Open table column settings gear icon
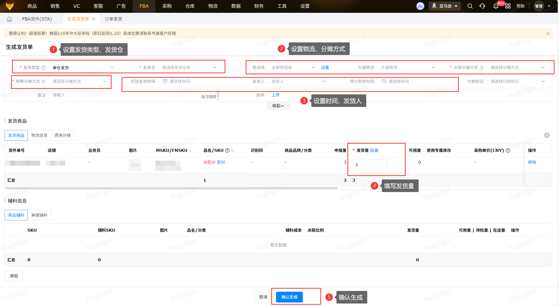 point(547,135)
